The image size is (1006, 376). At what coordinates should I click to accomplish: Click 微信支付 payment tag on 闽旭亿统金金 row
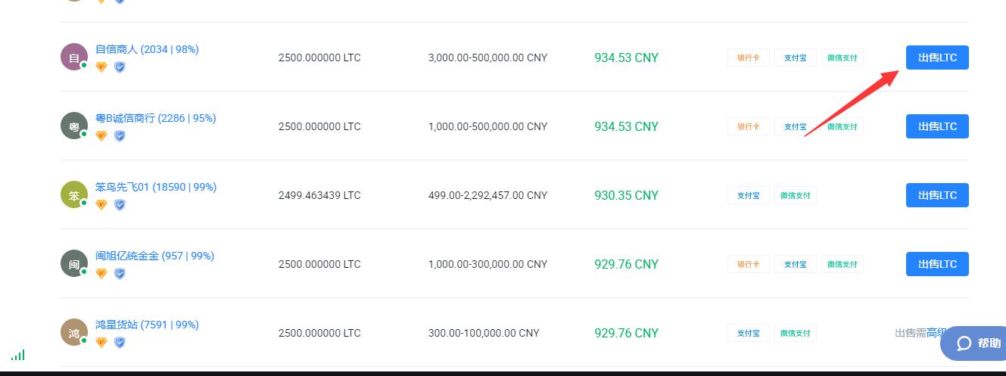pos(842,264)
